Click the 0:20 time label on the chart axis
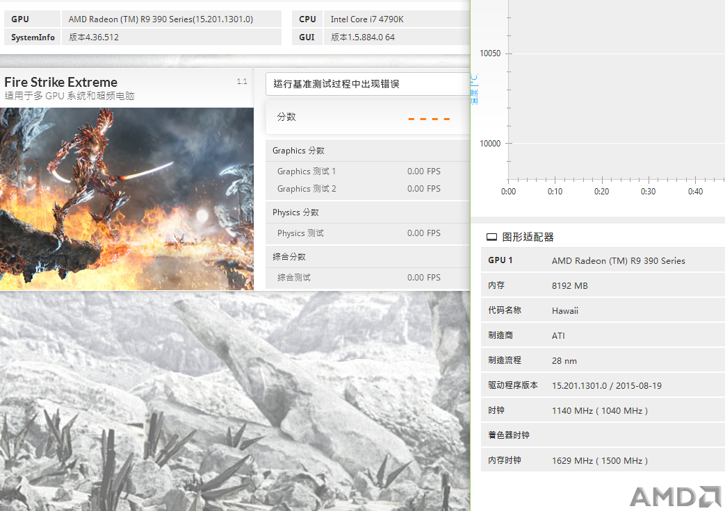 (x=602, y=192)
